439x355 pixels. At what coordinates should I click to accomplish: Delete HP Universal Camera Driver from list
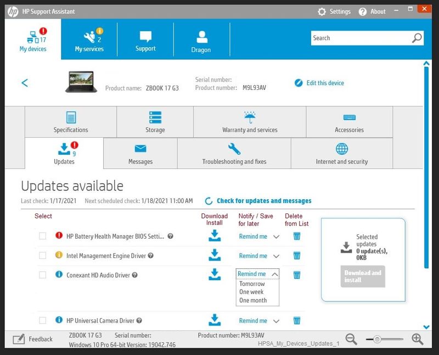pos(297,320)
